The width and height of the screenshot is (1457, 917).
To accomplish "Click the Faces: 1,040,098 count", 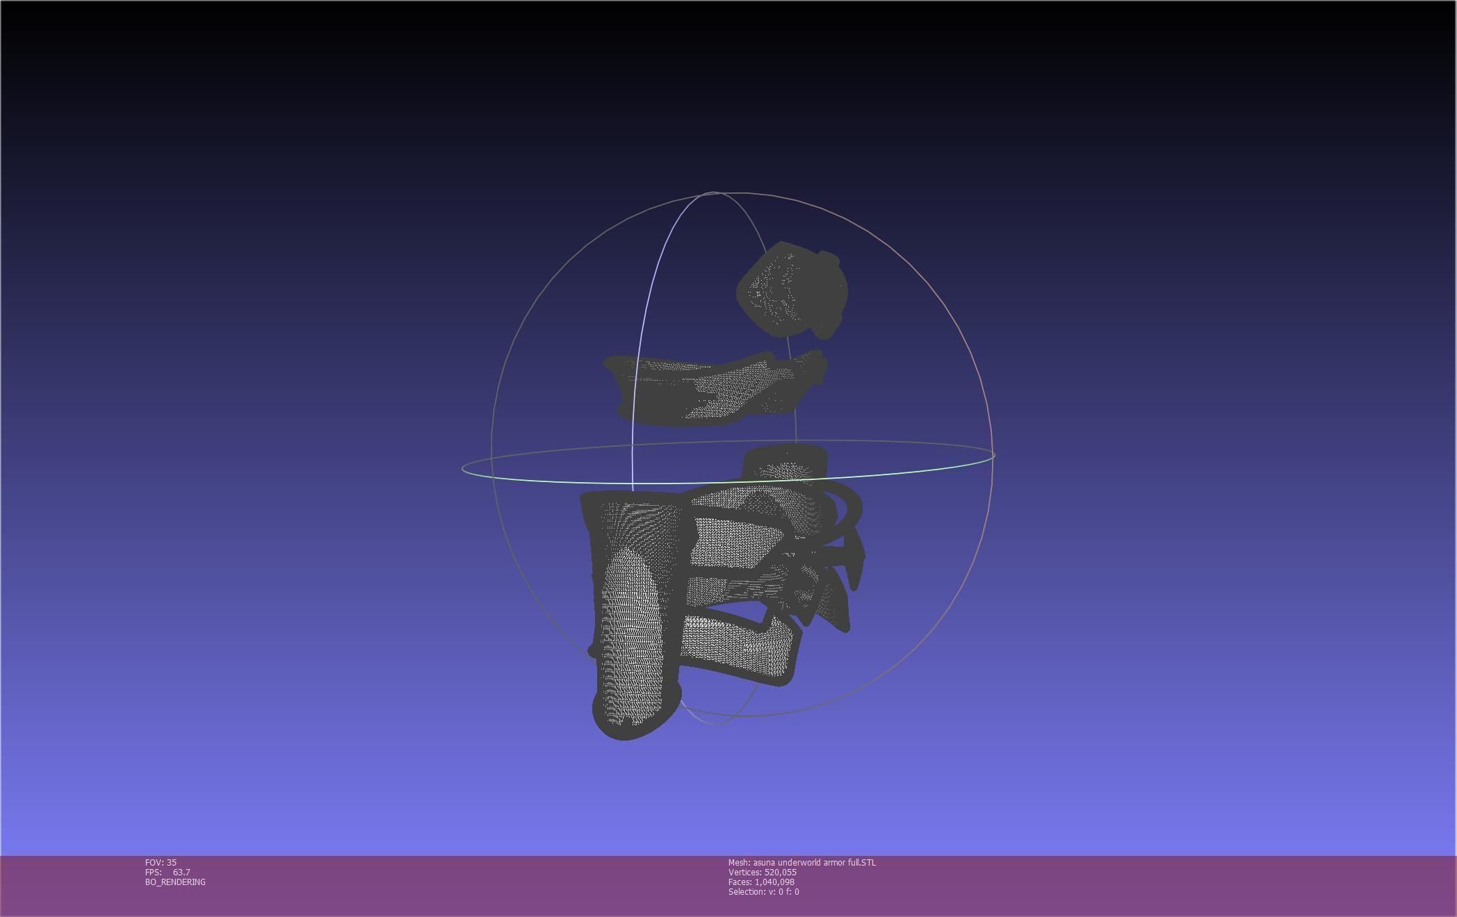I will (x=761, y=882).
